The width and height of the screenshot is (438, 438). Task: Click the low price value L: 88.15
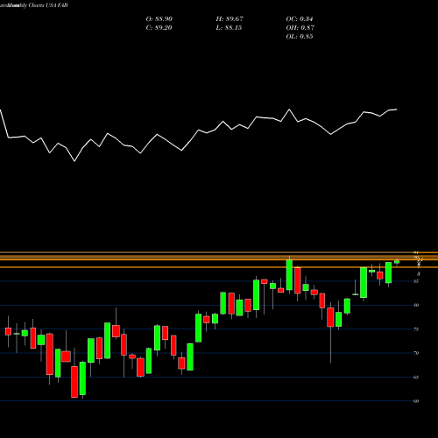tap(229, 28)
